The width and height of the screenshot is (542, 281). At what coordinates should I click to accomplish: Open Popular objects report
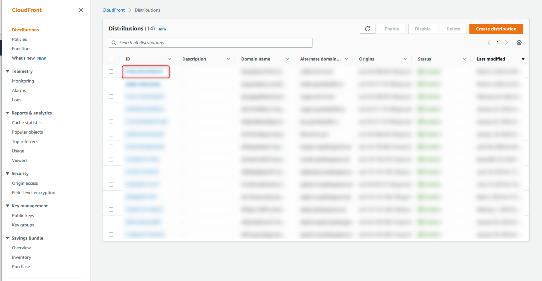27,132
